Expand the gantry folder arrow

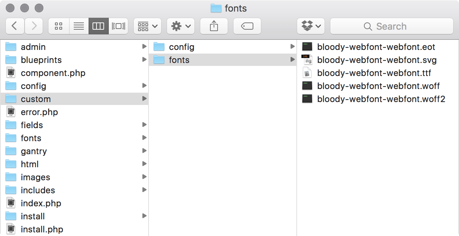pos(144,151)
